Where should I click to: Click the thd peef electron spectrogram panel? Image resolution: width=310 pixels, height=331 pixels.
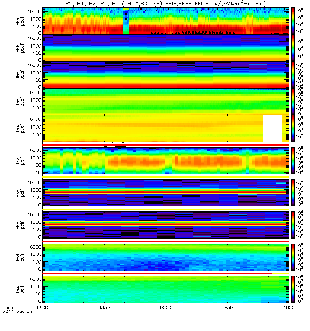(166, 101)
